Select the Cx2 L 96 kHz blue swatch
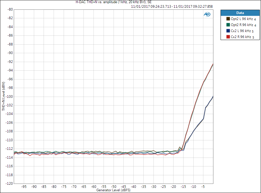Screen dimensions: 261x193 pos(228,31)
